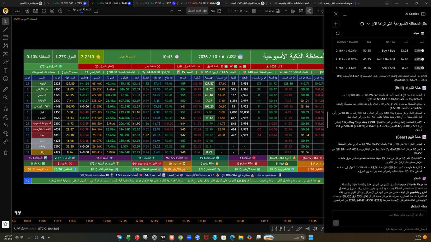Select the crosshair cursor tool in left toolbar
Image resolution: width=431 pixels, height=242 pixels.
click(5, 21)
